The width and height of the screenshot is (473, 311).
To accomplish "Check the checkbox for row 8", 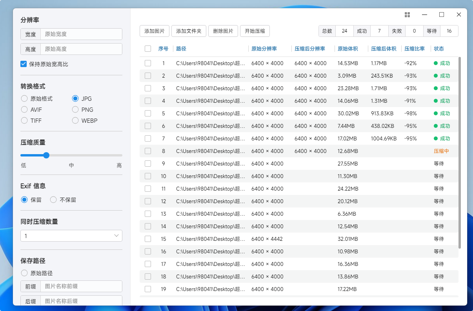I will (148, 151).
